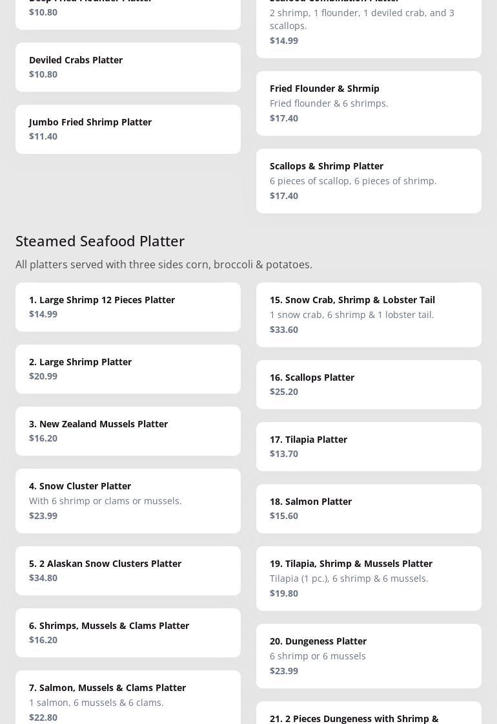Click the cut-off Deep Fried Flounder card
The height and width of the screenshot is (724, 497).
point(128,12)
